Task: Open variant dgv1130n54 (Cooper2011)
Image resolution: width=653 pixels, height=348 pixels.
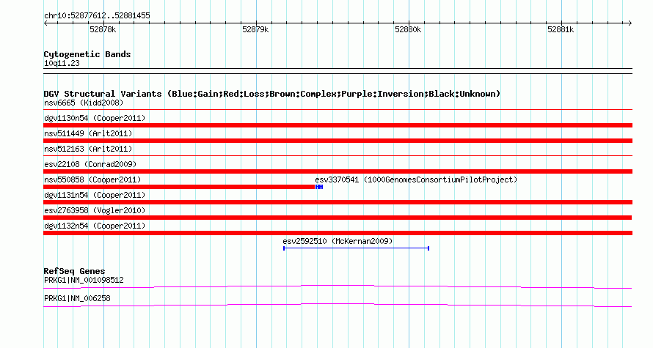Action: (95, 118)
